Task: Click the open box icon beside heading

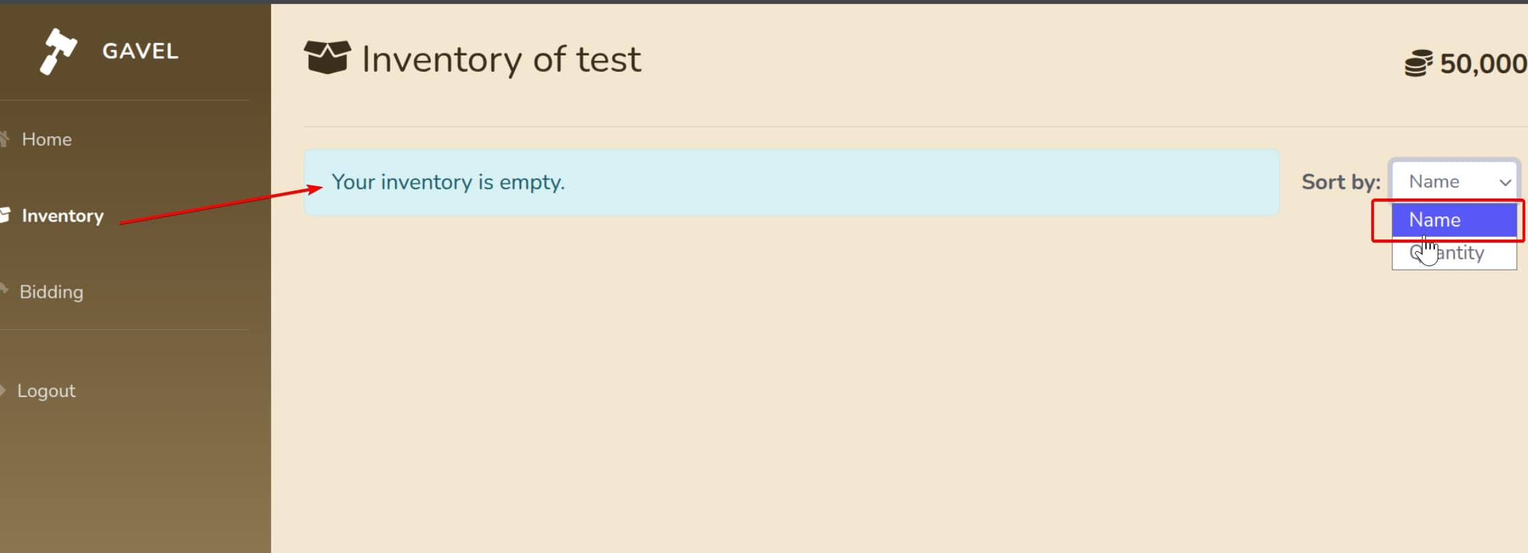Action: point(327,57)
